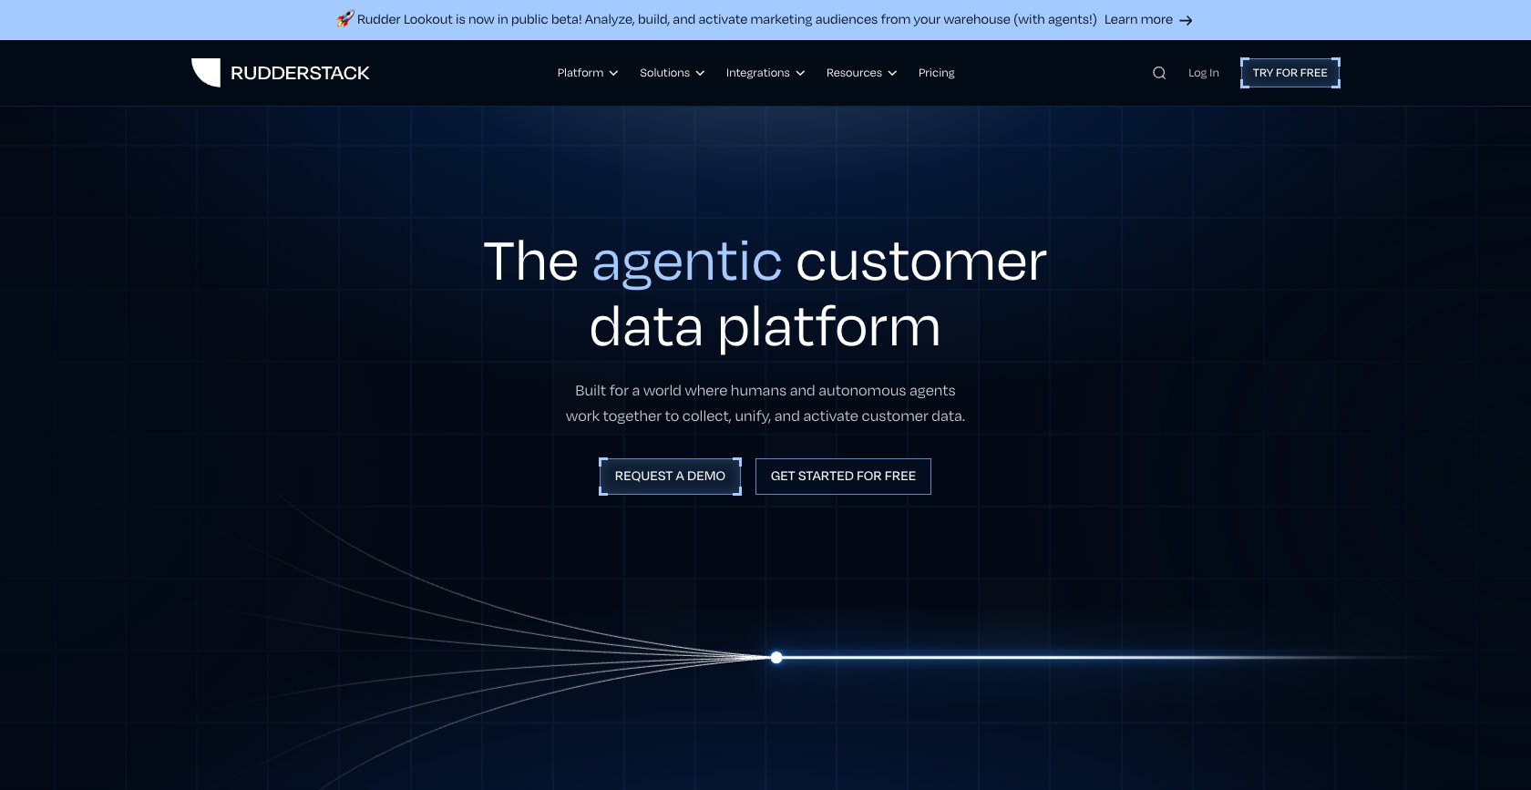
Task: Click the Log In link
Action: click(x=1203, y=73)
